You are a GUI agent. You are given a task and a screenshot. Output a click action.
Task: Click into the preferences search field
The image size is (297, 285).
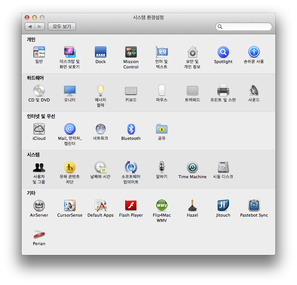(244, 27)
